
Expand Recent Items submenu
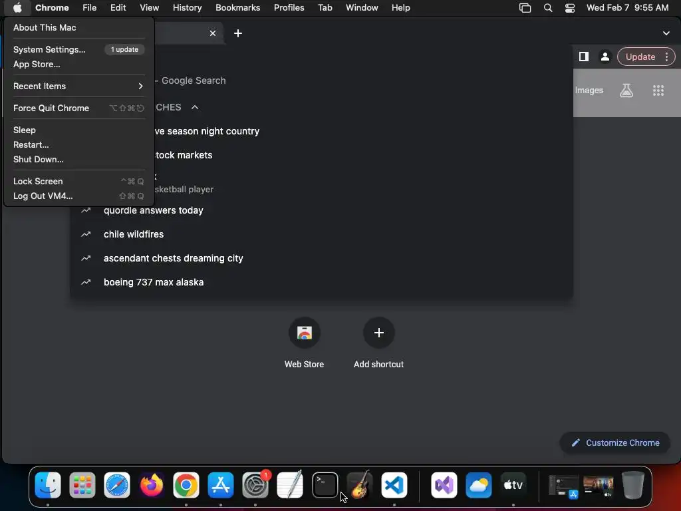[78, 86]
